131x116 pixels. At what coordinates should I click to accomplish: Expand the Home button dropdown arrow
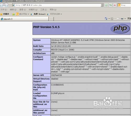(x=109, y=19)
